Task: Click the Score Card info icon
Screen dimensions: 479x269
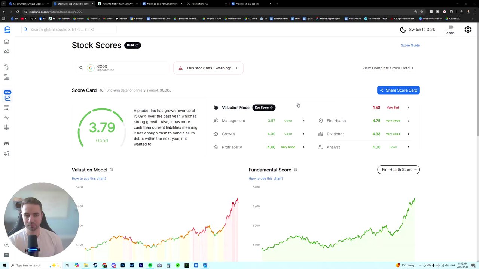Action: [101, 90]
